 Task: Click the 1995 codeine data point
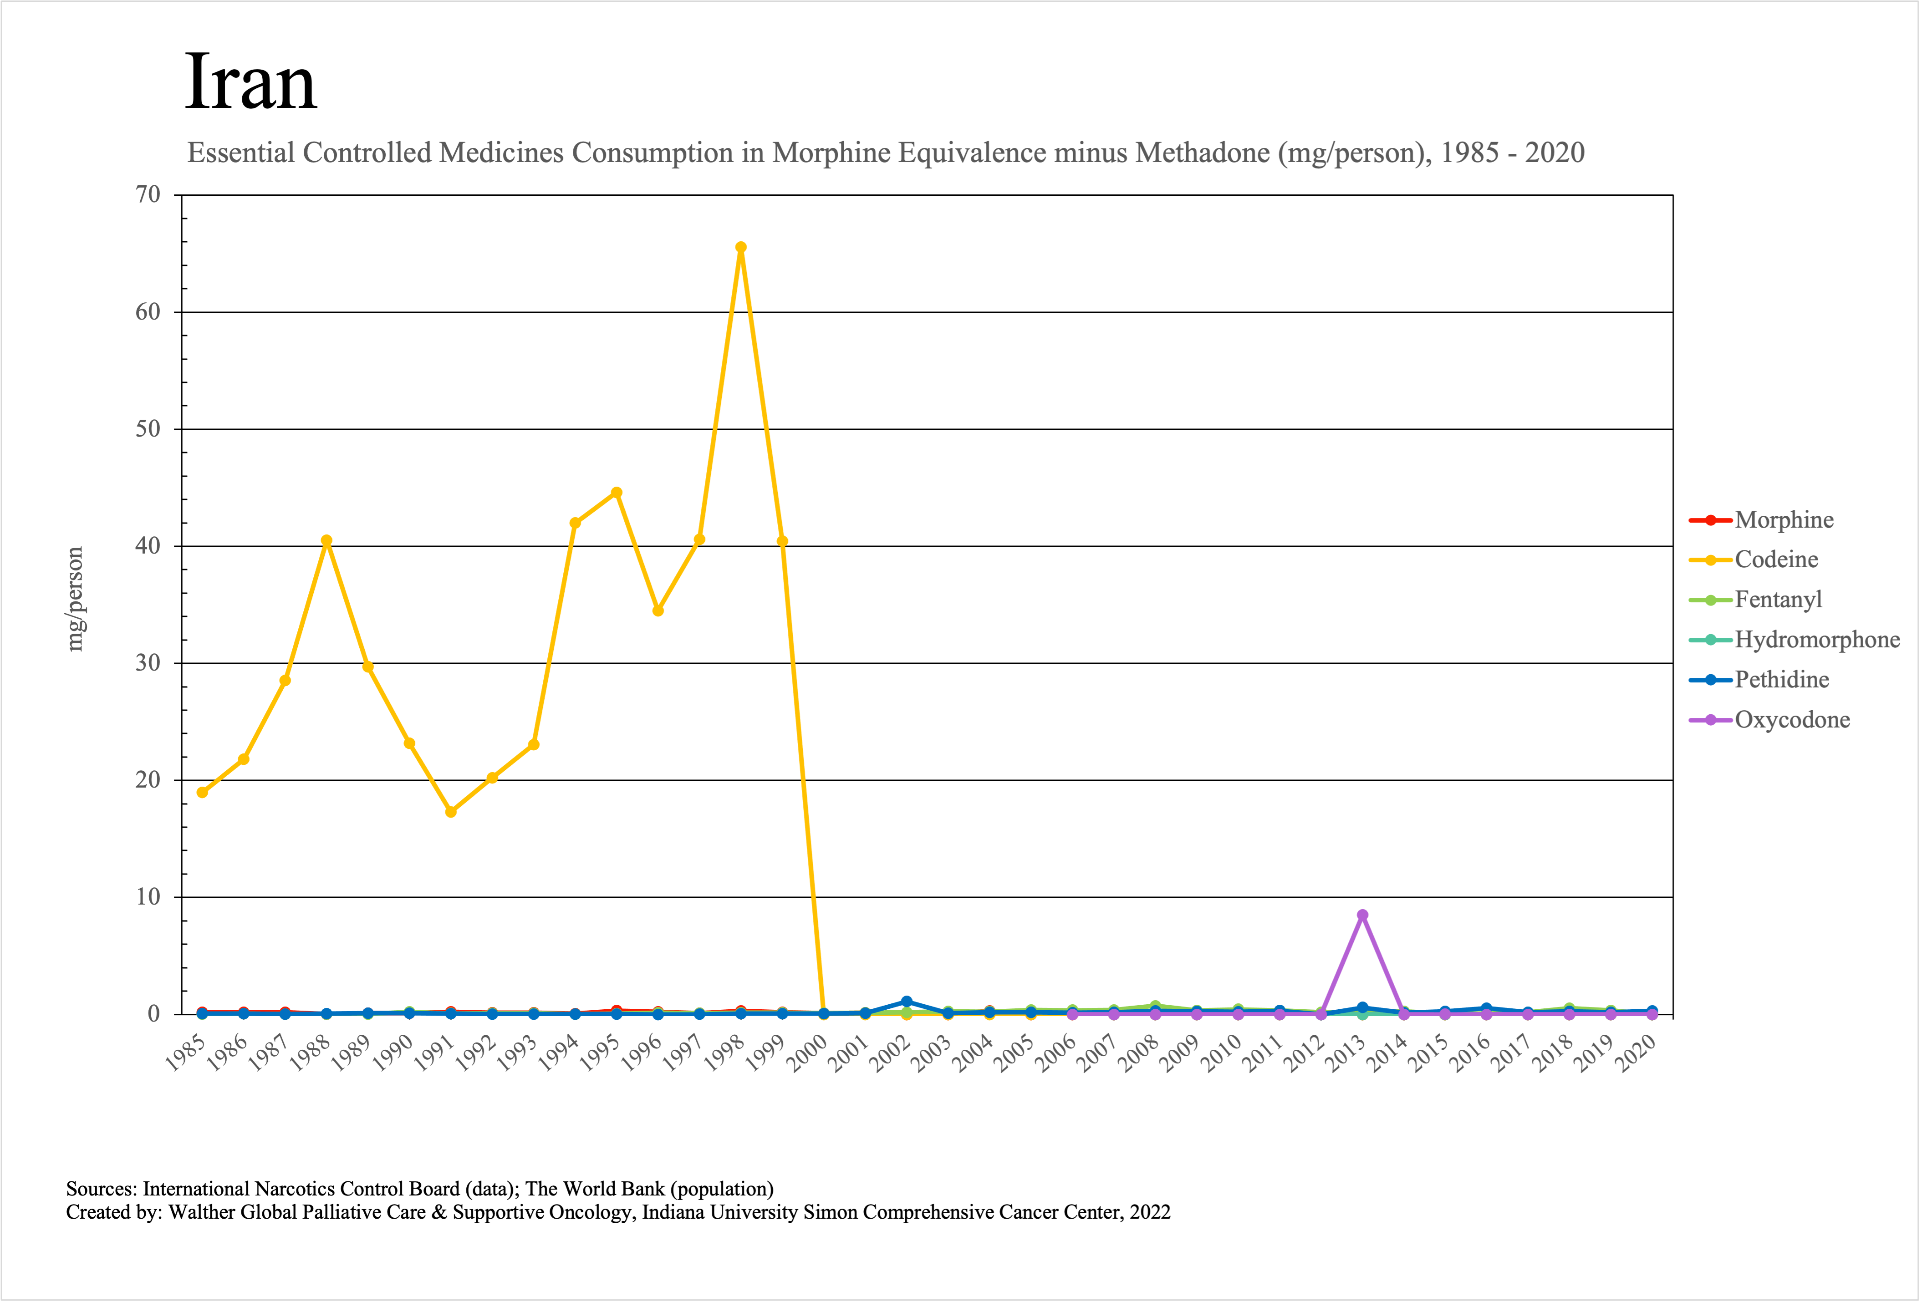click(616, 493)
